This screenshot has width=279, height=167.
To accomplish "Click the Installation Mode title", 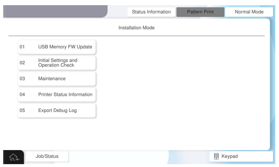I will click(x=136, y=28).
